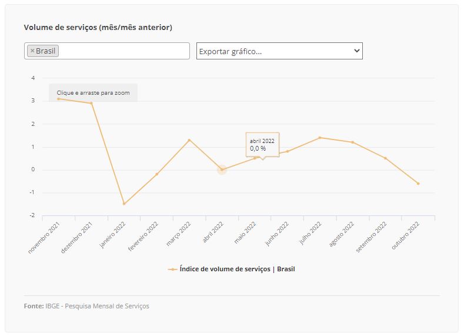The image size is (464, 336).
Task: Click the Volume de serviços chart title
Action: (98, 27)
